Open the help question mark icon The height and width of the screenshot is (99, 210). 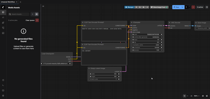pos(3,80)
